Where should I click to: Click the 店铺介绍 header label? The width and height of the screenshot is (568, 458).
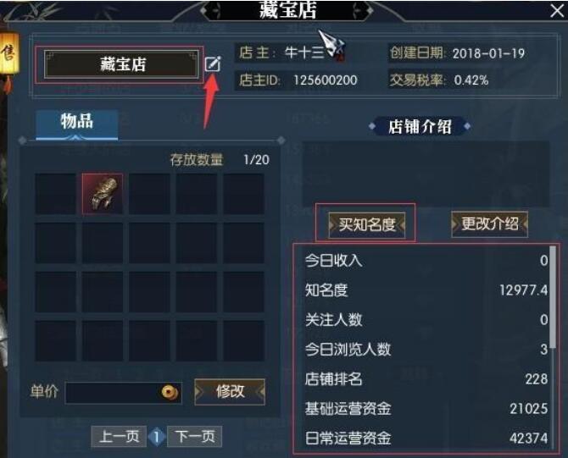[x=420, y=126]
